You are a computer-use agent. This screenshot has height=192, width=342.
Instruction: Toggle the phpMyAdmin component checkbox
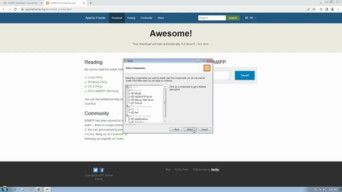133,119
